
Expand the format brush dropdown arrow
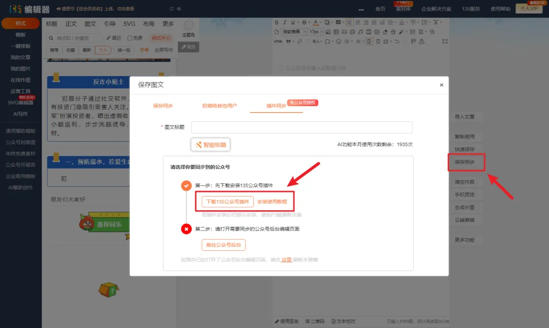point(407,32)
